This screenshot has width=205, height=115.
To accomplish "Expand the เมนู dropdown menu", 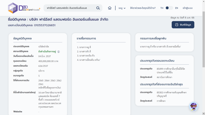I will [x=122, y=8].
